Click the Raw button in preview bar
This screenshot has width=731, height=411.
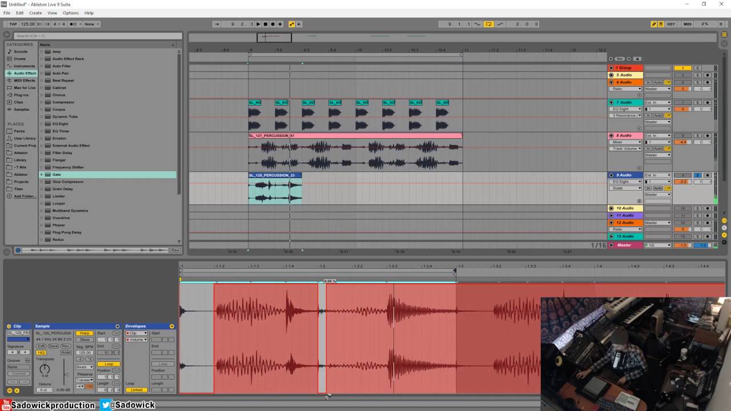175,250
